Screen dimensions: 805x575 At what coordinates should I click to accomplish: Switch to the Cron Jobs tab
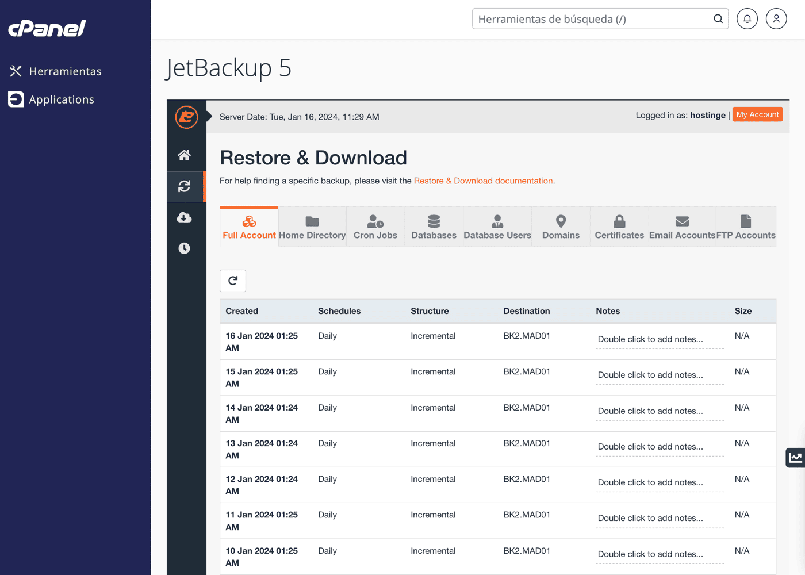pyautogui.click(x=375, y=227)
